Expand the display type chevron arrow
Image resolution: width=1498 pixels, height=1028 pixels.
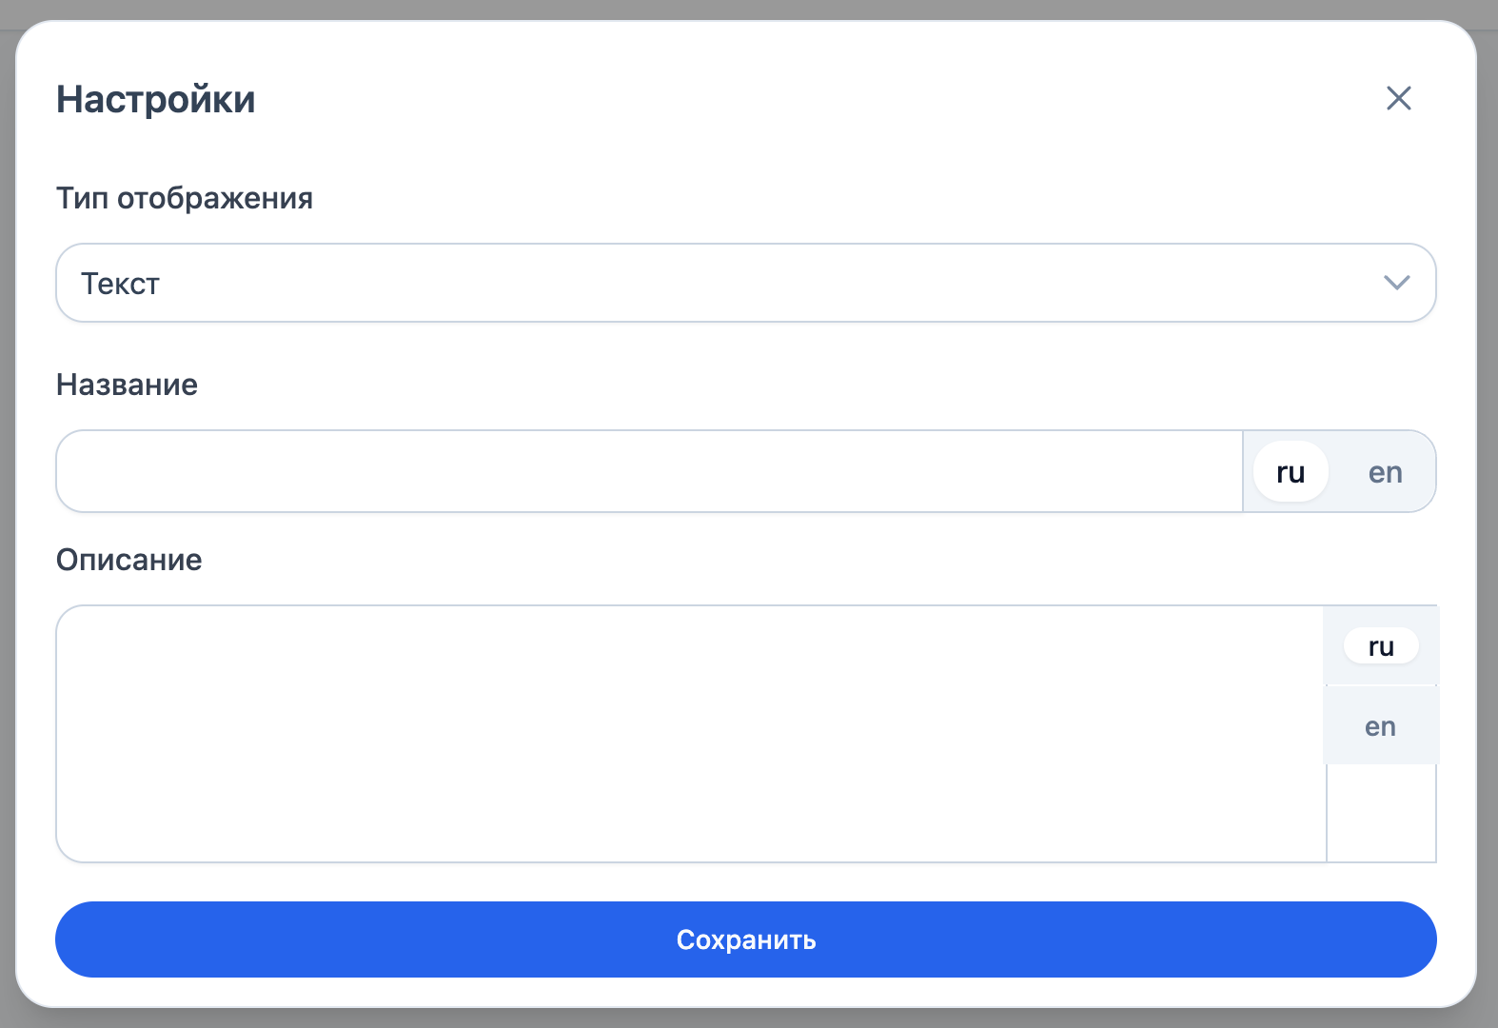(x=1396, y=283)
